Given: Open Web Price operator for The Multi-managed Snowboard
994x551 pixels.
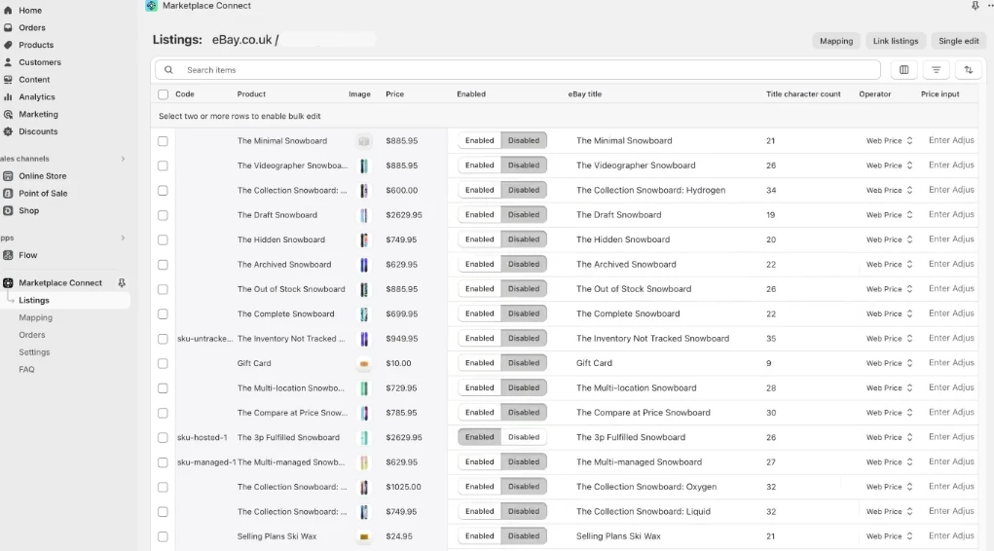Looking at the screenshot, I should click(889, 462).
